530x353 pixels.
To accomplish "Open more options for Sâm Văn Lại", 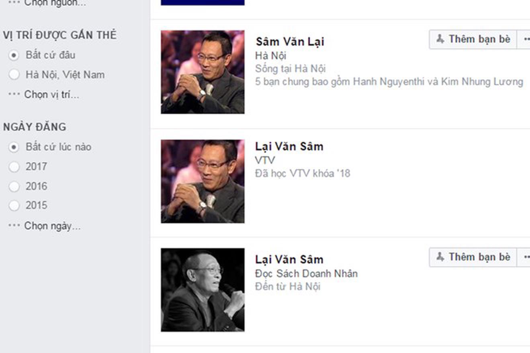I will point(525,39).
